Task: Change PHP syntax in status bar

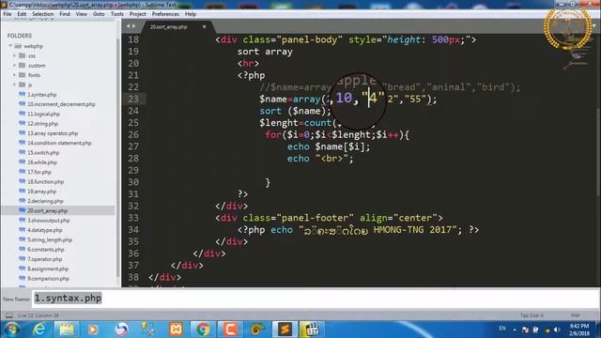Action: click(575, 315)
